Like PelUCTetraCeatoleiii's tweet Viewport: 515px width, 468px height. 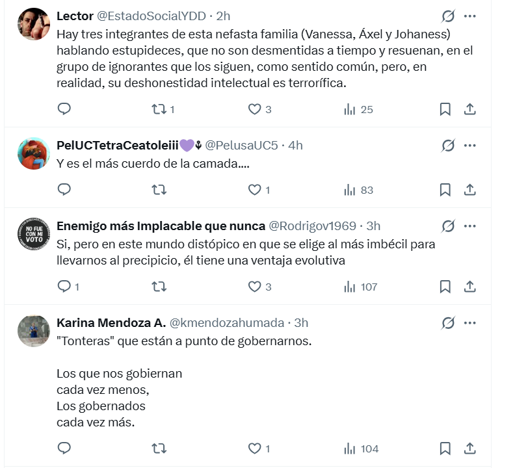point(254,190)
